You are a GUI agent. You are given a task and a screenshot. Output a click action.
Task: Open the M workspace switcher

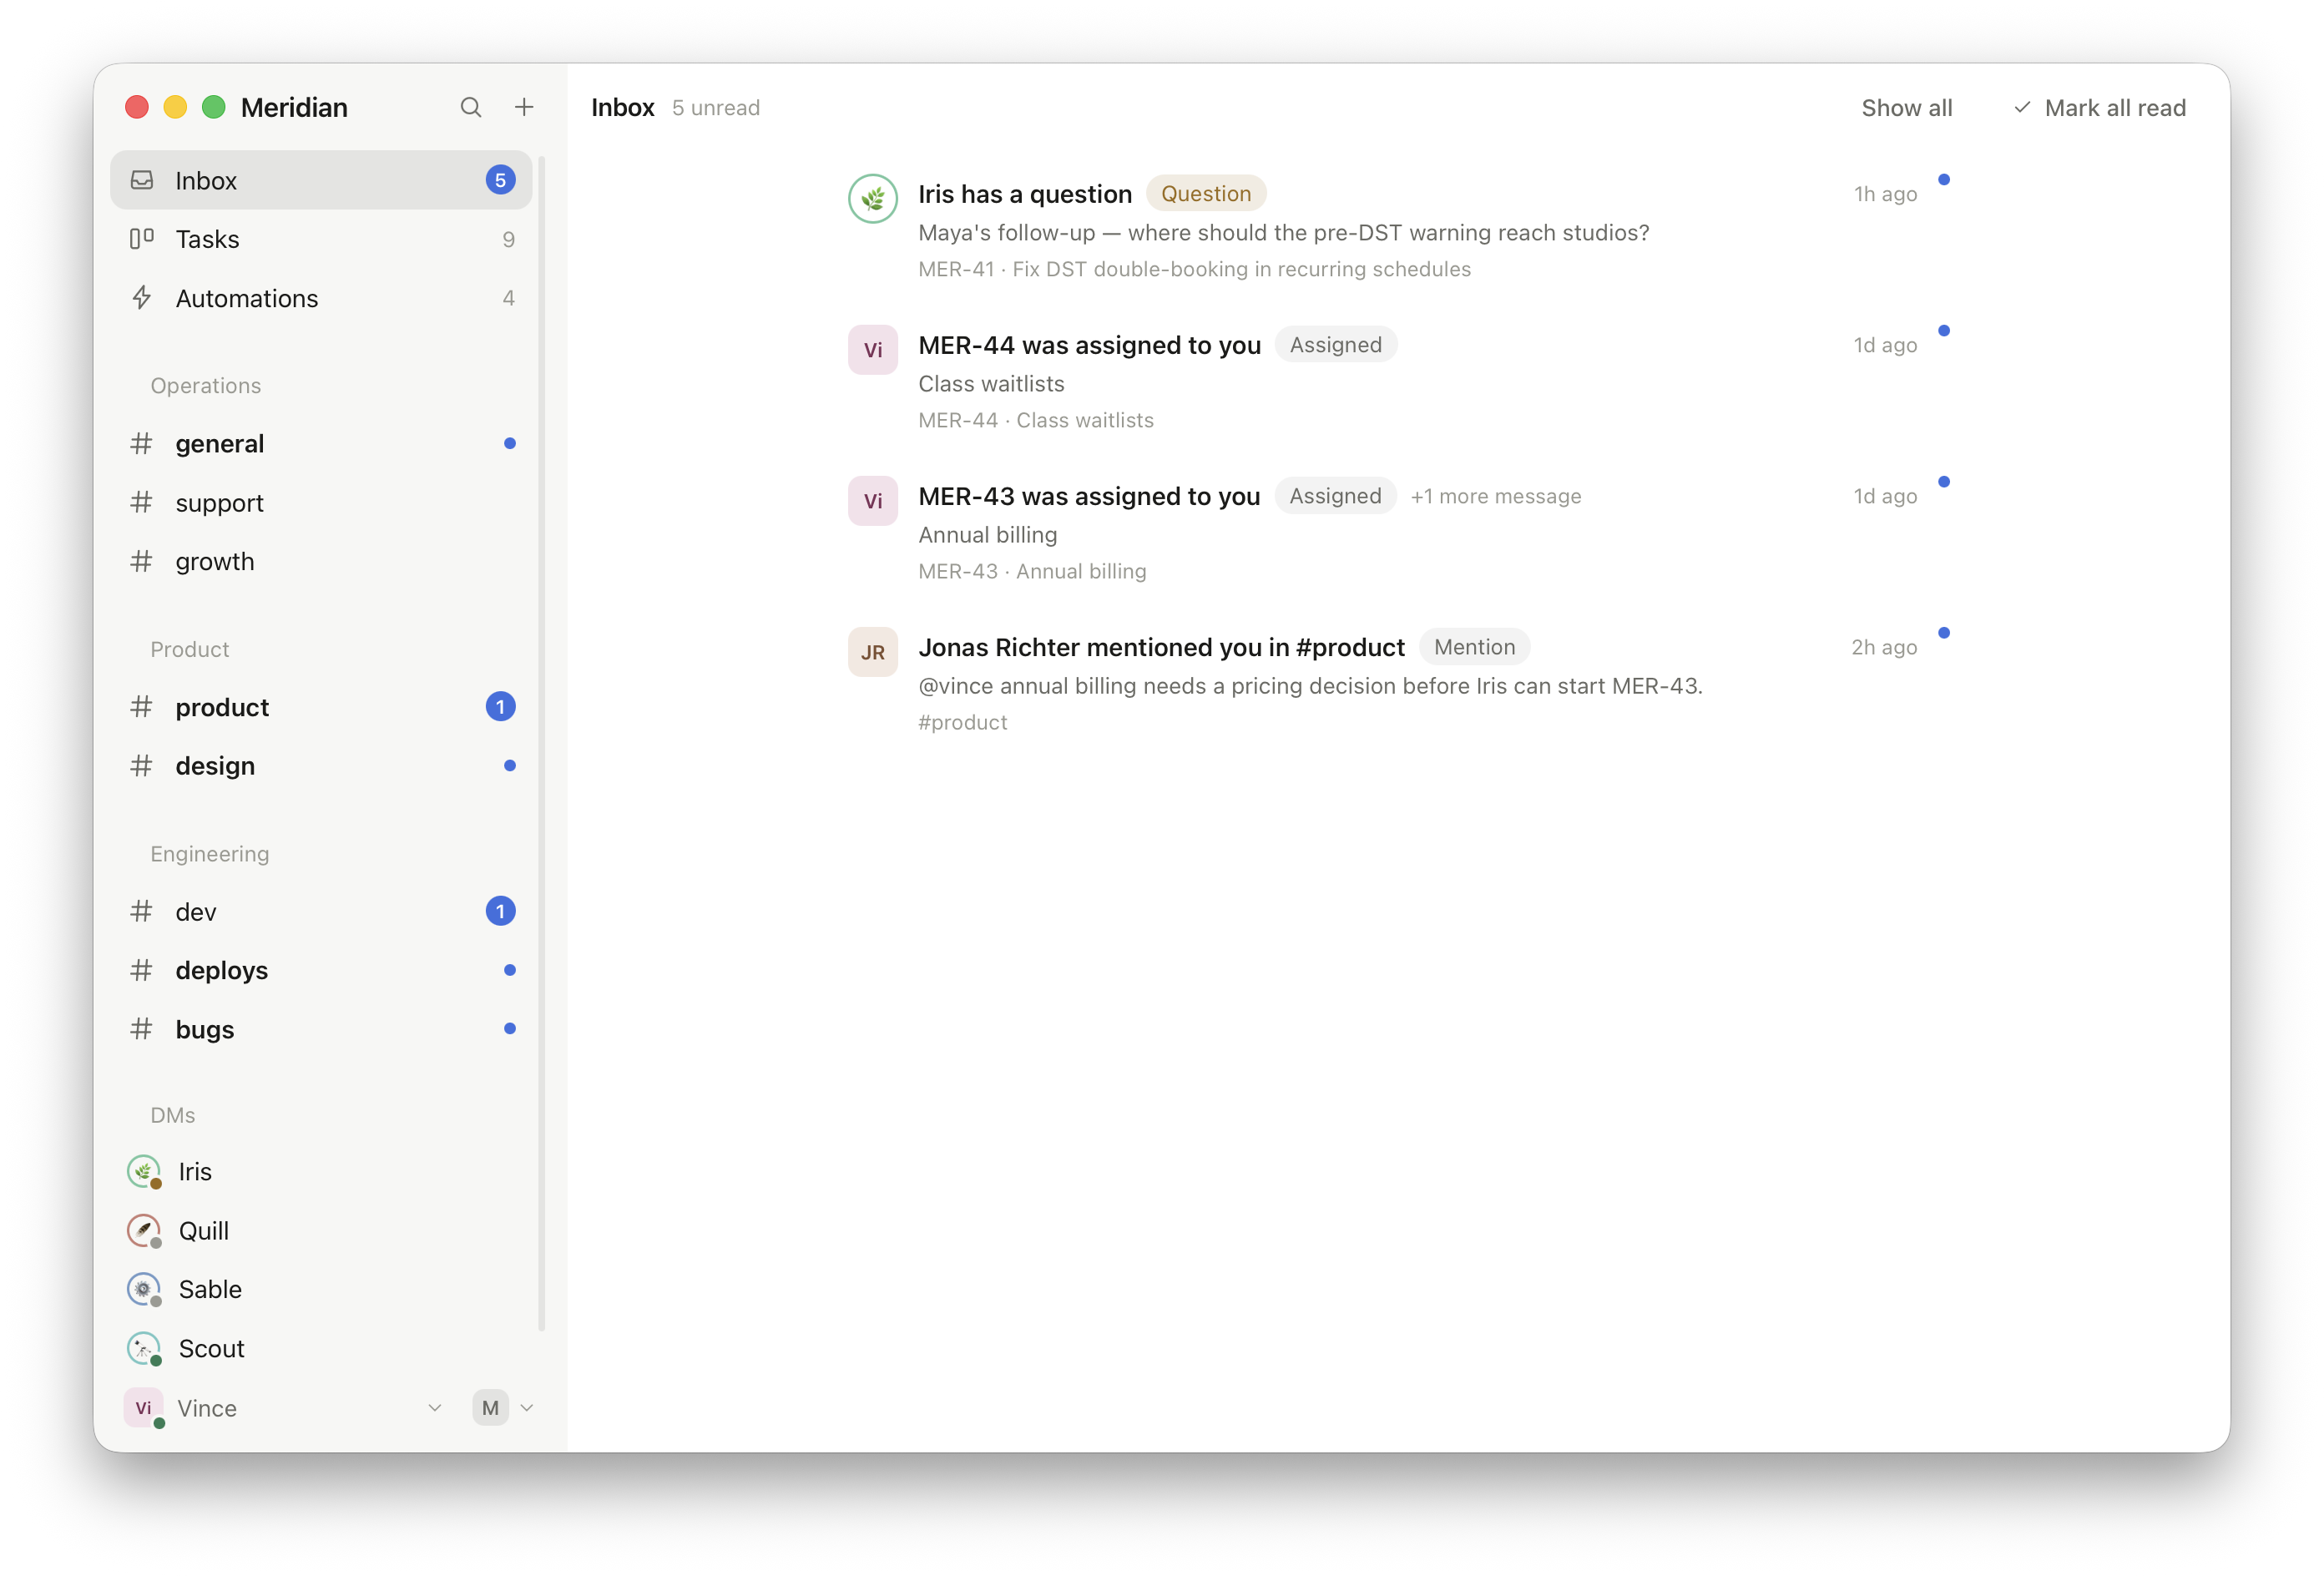(x=490, y=1407)
